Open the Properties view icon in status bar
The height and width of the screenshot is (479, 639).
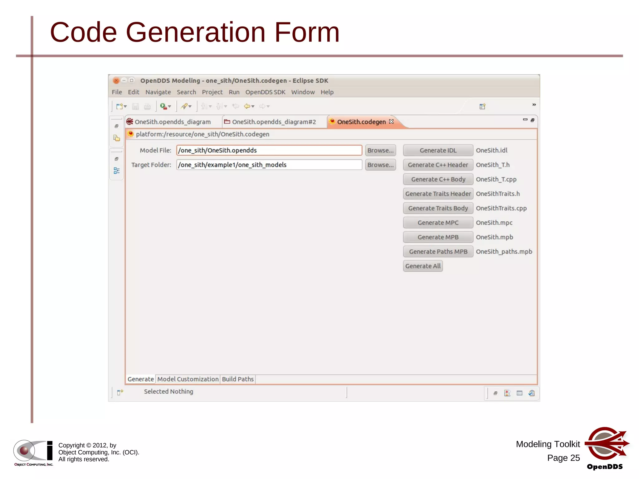[519, 393]
